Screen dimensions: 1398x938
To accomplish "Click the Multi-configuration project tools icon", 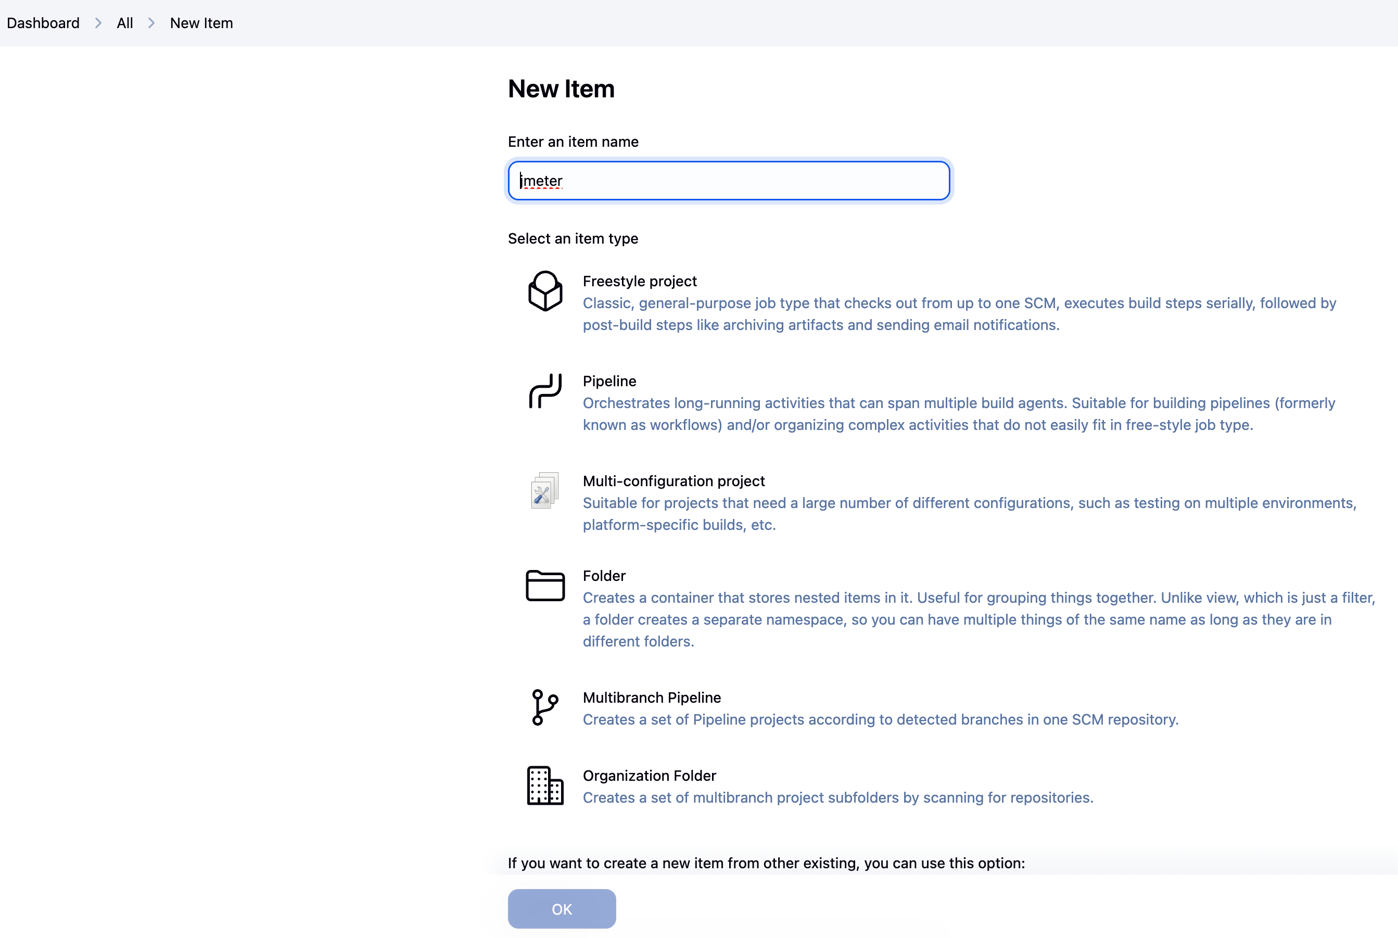I will click(544, 490).
